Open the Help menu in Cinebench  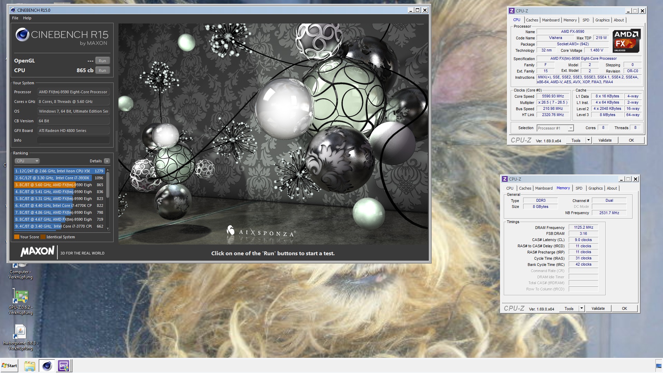point(27,18)
